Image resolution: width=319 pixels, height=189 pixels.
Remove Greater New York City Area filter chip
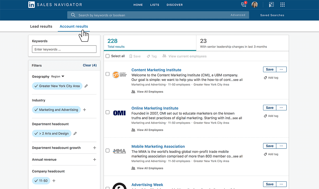[57, 86]
